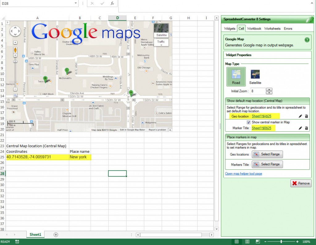This screenshot has height=245, width=316.
Task: Select the Sheet1 tab
Action: (35, 235)
